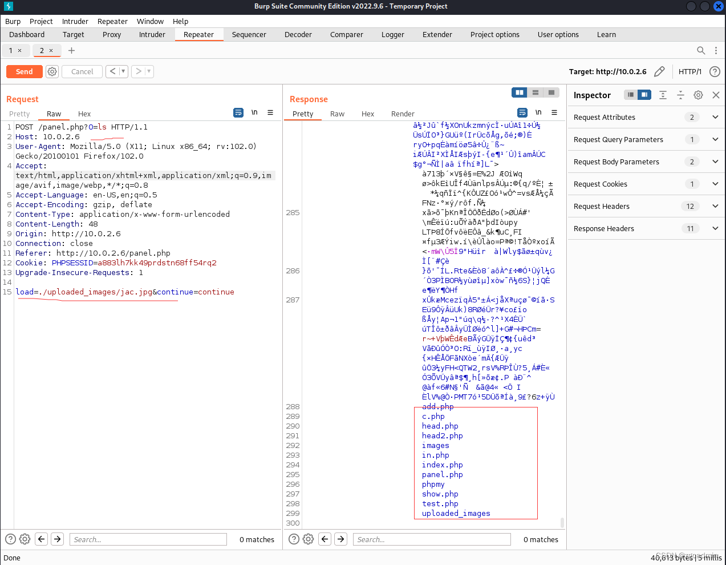Viewport: 726px width, 565px height.
Task: Toggle request word wrap icon
Action: coord(238,112)
